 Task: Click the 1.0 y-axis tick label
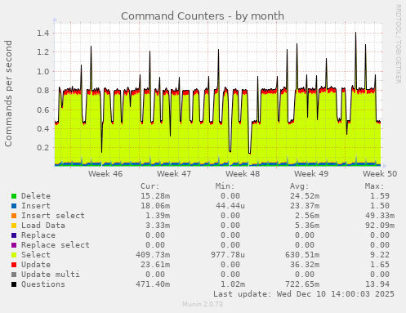coord(43,72)
